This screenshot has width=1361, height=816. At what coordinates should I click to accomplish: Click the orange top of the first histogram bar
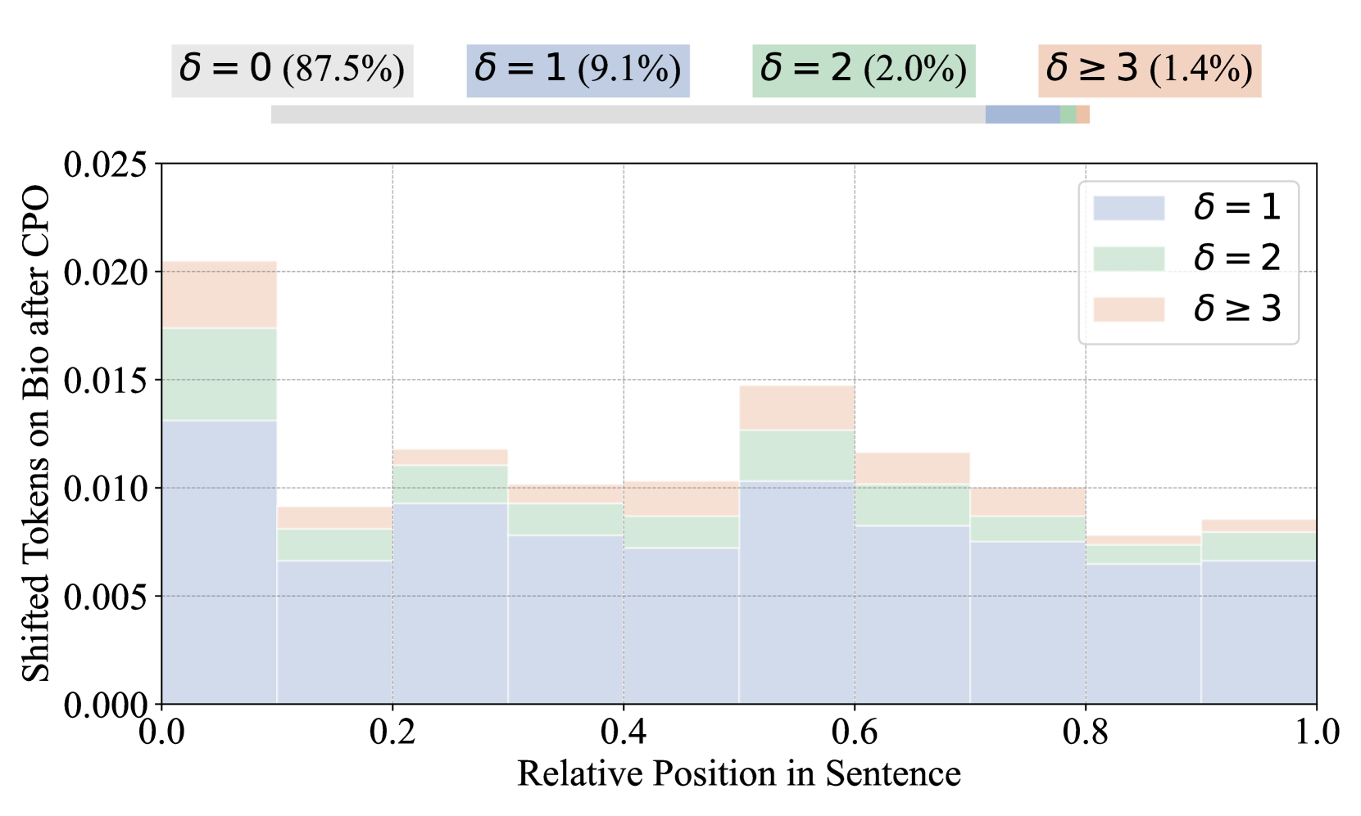point(219,295)
